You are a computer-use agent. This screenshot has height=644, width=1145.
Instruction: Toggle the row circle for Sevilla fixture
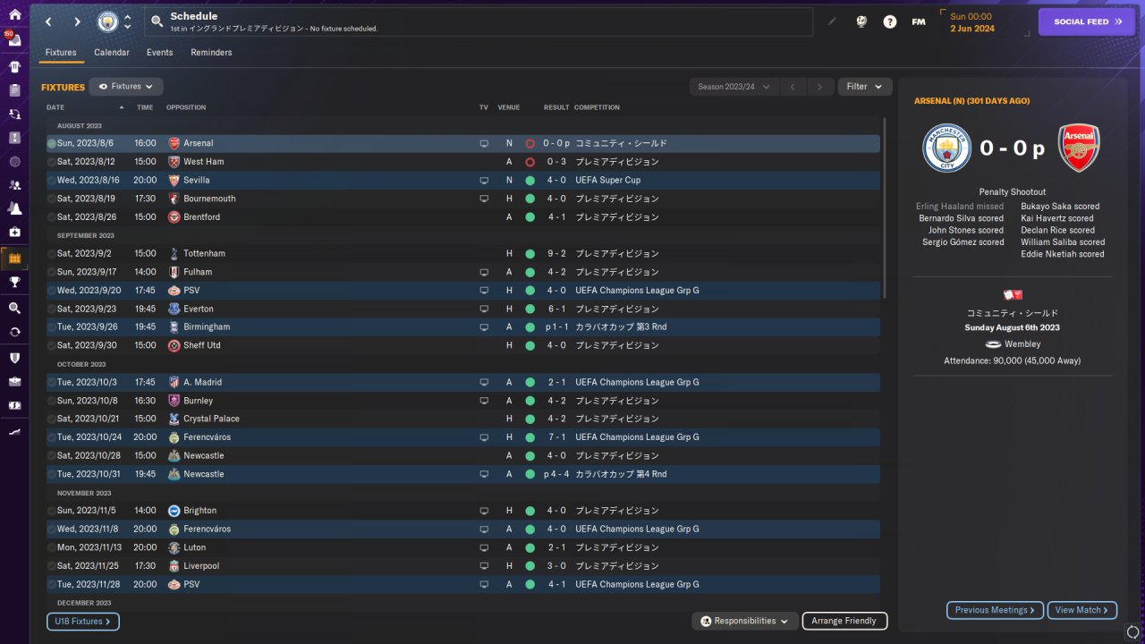click(x=52, y=180)
